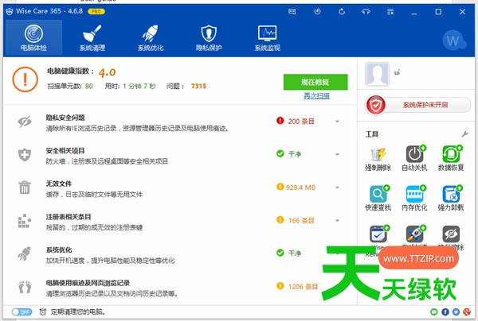This screenshot has width=478, height=321.
Task: Open the 电脑体检 tab
Action: 33,37
